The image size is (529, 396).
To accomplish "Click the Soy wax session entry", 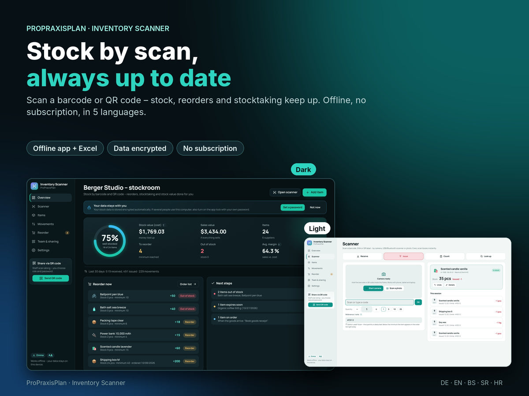I will coord(466,323).
